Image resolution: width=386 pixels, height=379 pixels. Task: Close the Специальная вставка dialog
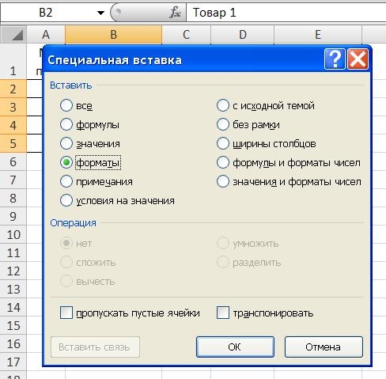[358, 59]
